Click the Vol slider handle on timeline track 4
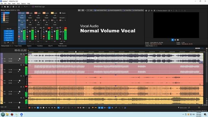 (x=19, y=92)
